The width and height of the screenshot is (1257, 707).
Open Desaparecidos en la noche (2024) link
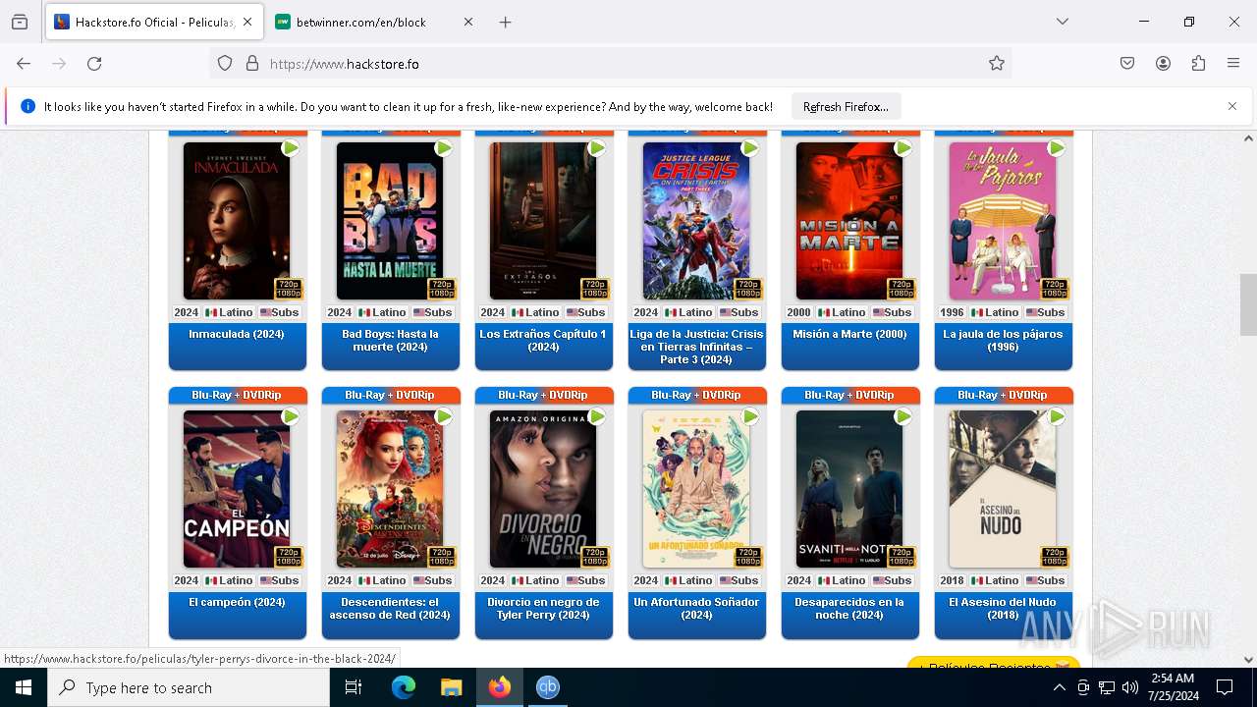(x=849, y=609)
